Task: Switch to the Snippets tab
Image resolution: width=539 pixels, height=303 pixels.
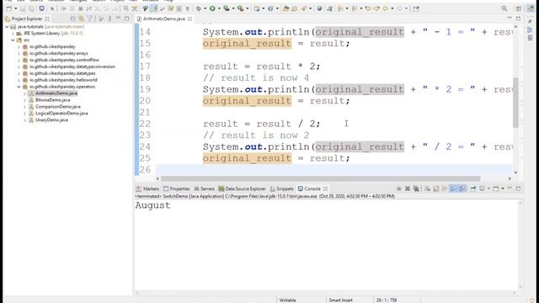Action: (x=282, y=189)
